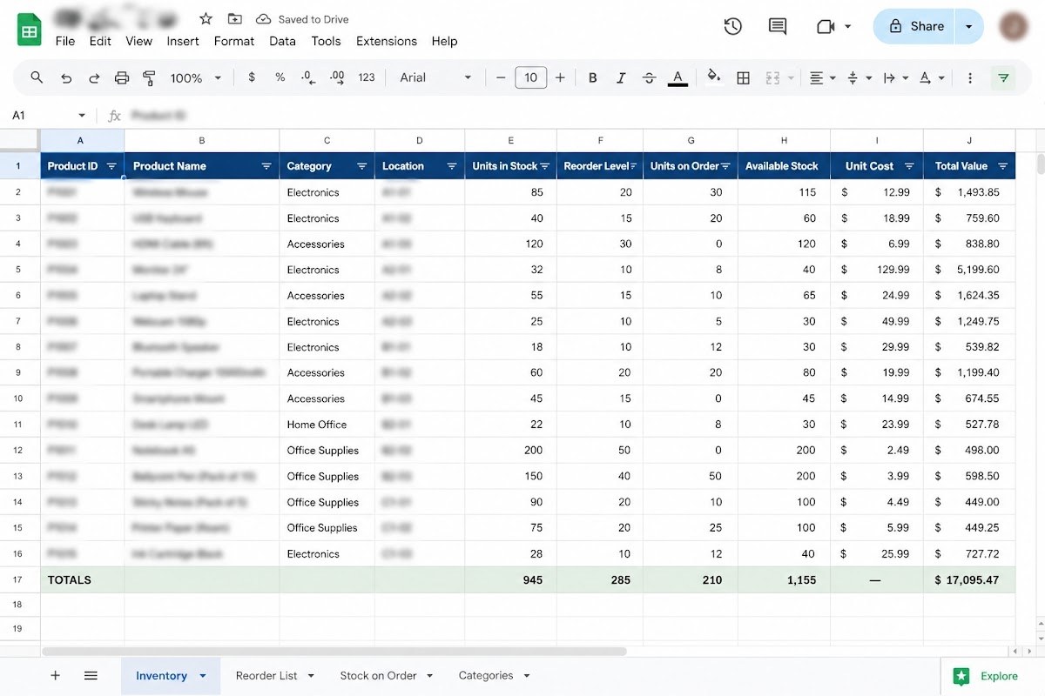Screen dimensions: 1045x696
Task: Switch to Categories sheet tab
Action: tap(486, 676)
